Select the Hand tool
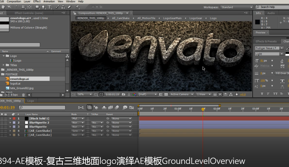 [x=3, y=7]
